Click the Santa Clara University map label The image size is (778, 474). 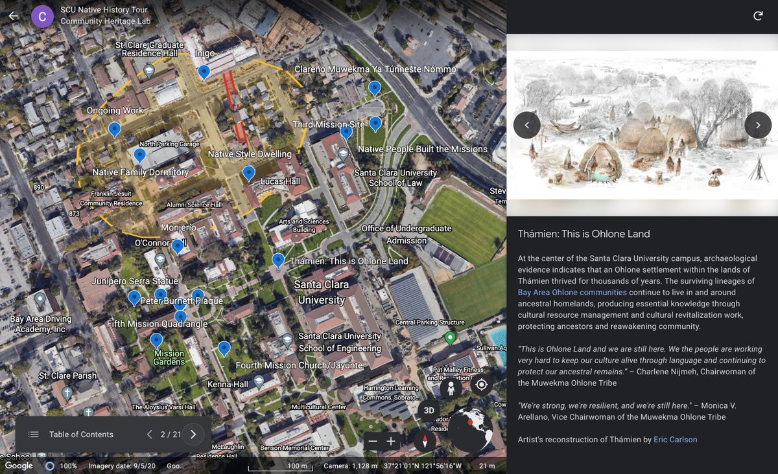322,292
